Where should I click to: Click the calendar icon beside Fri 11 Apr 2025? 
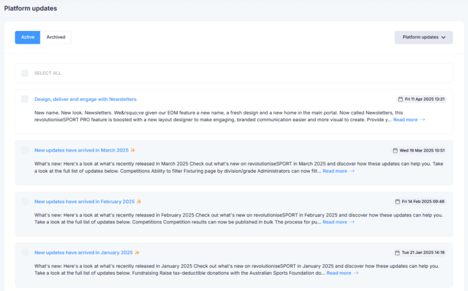(400, 99)
